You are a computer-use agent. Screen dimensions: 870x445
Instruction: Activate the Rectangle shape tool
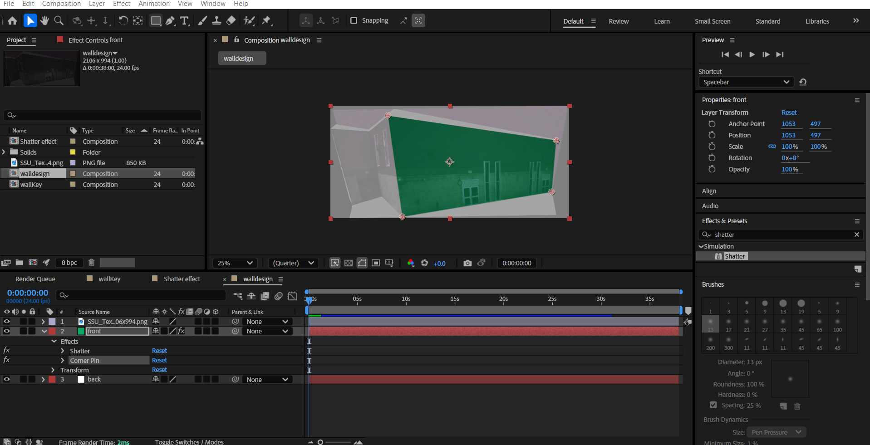click(156, 21)
